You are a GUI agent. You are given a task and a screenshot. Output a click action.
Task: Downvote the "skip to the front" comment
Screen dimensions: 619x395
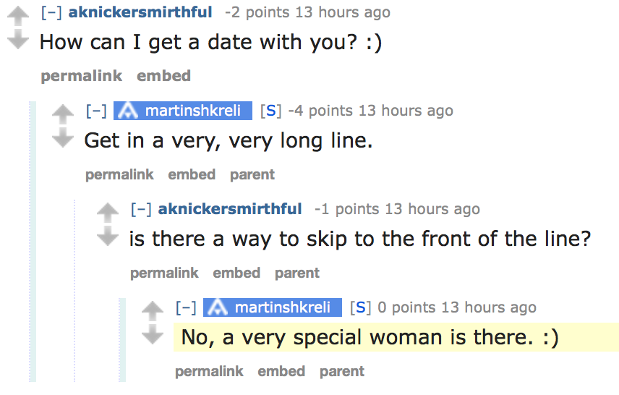107,236
